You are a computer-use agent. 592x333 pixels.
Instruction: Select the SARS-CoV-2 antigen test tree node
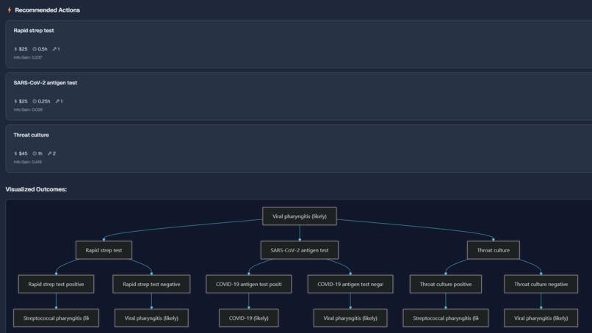tap(300, 250)
